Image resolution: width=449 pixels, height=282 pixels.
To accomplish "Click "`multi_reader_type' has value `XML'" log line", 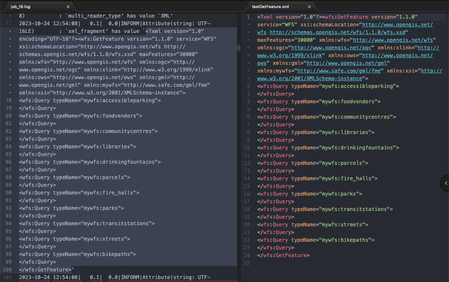I will [119, 16].
